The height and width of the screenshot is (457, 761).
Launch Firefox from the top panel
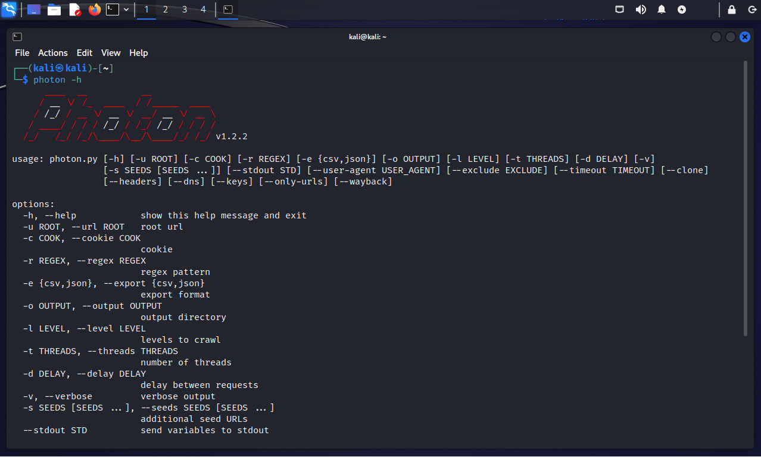(x=94, y=10)
